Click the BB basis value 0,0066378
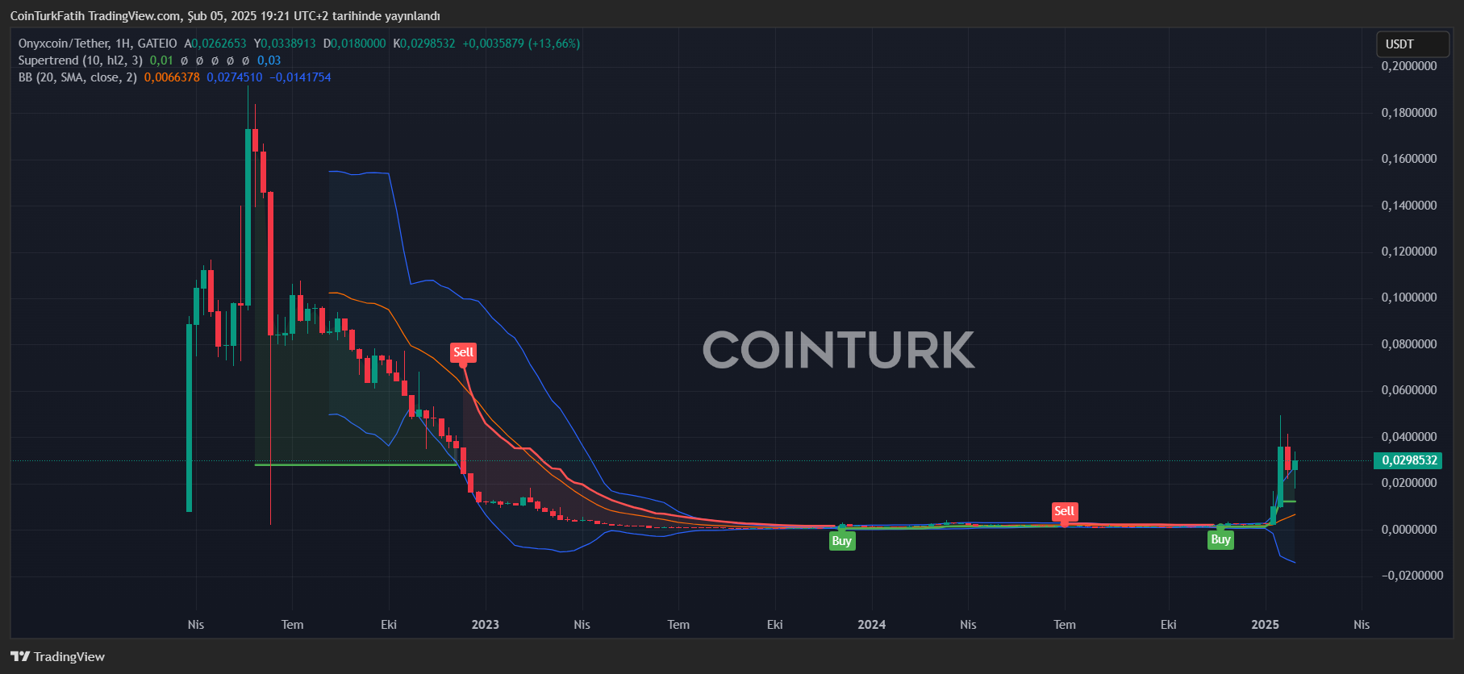 coord(172,77)
